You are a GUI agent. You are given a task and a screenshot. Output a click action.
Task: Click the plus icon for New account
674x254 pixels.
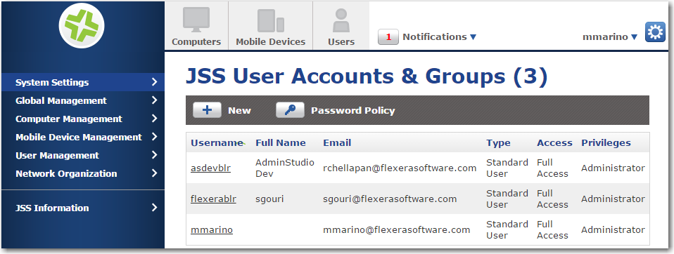207,110
